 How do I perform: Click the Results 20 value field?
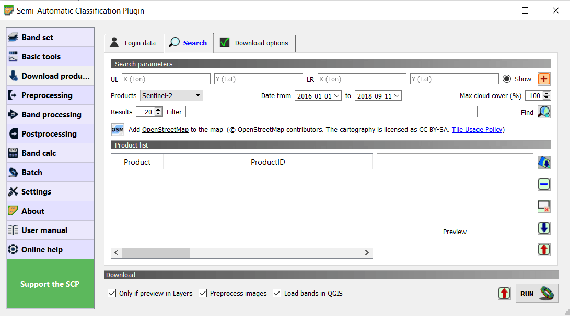145,112
